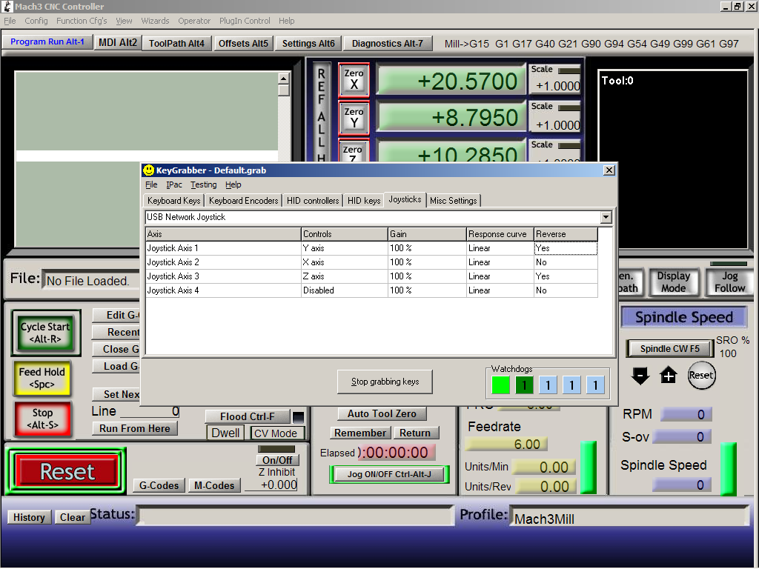The height and width of the screenshot is (569, 759).
Task: Toggle Dwell button
Action: tap(225, 433)
